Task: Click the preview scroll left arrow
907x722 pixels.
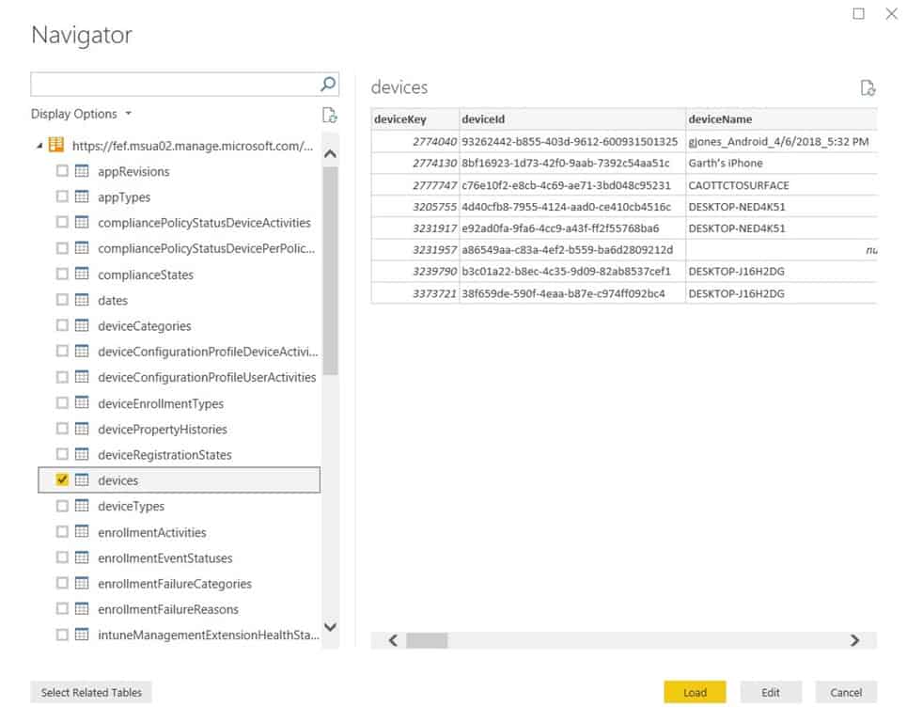Action: pos(393,640)
